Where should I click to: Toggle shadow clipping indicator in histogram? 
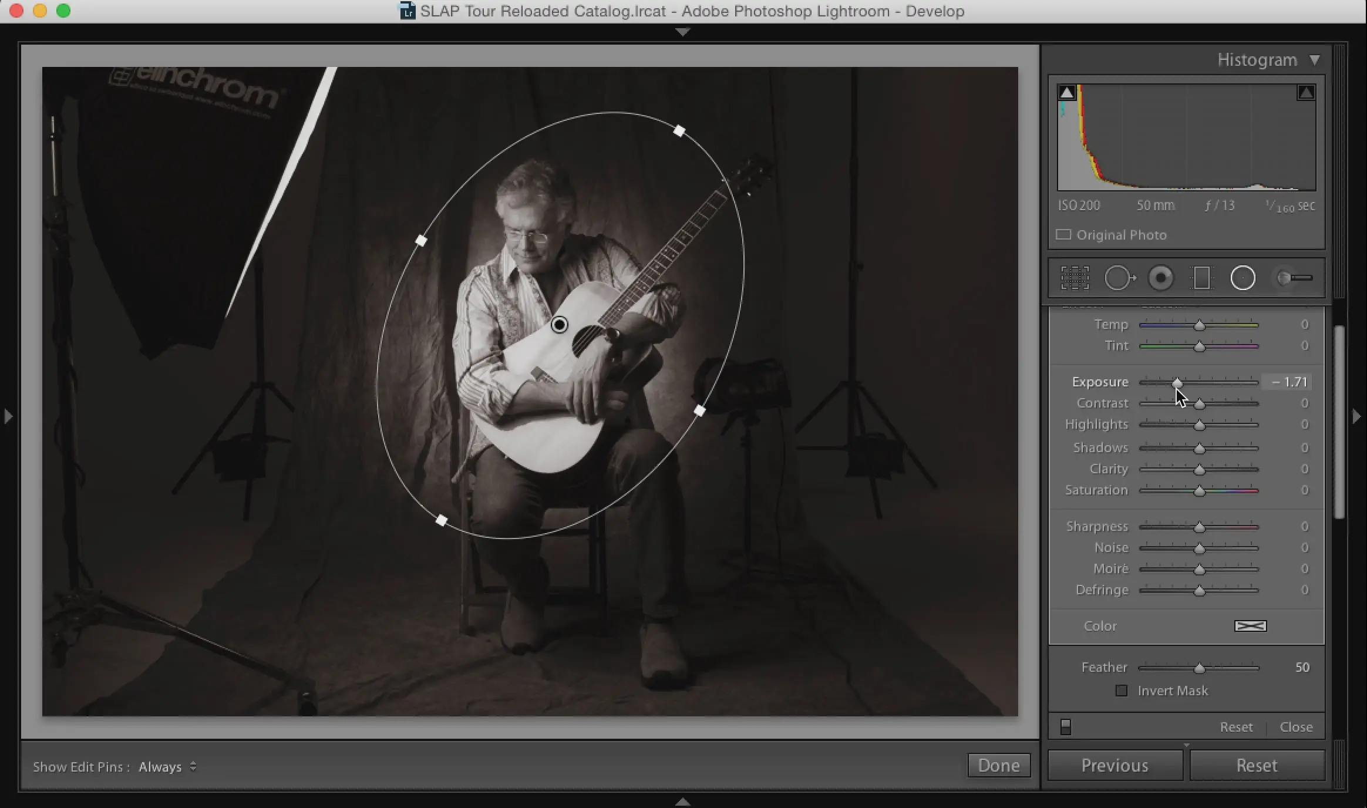1067,92
